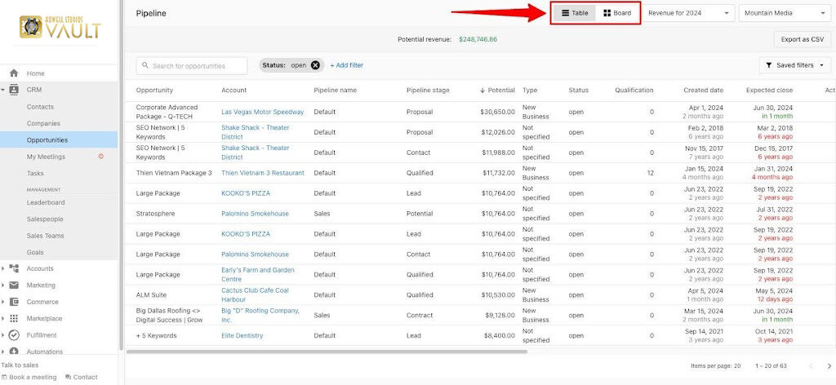Click the CRM contact-card icon
Screen dimensions: 836x385
(x=14, y=90)
